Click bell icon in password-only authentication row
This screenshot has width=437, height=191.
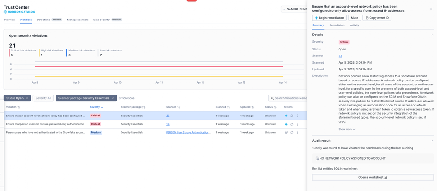[292, 124]
